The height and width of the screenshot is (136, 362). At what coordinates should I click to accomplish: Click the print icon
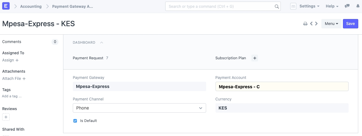tap(305, 24)
